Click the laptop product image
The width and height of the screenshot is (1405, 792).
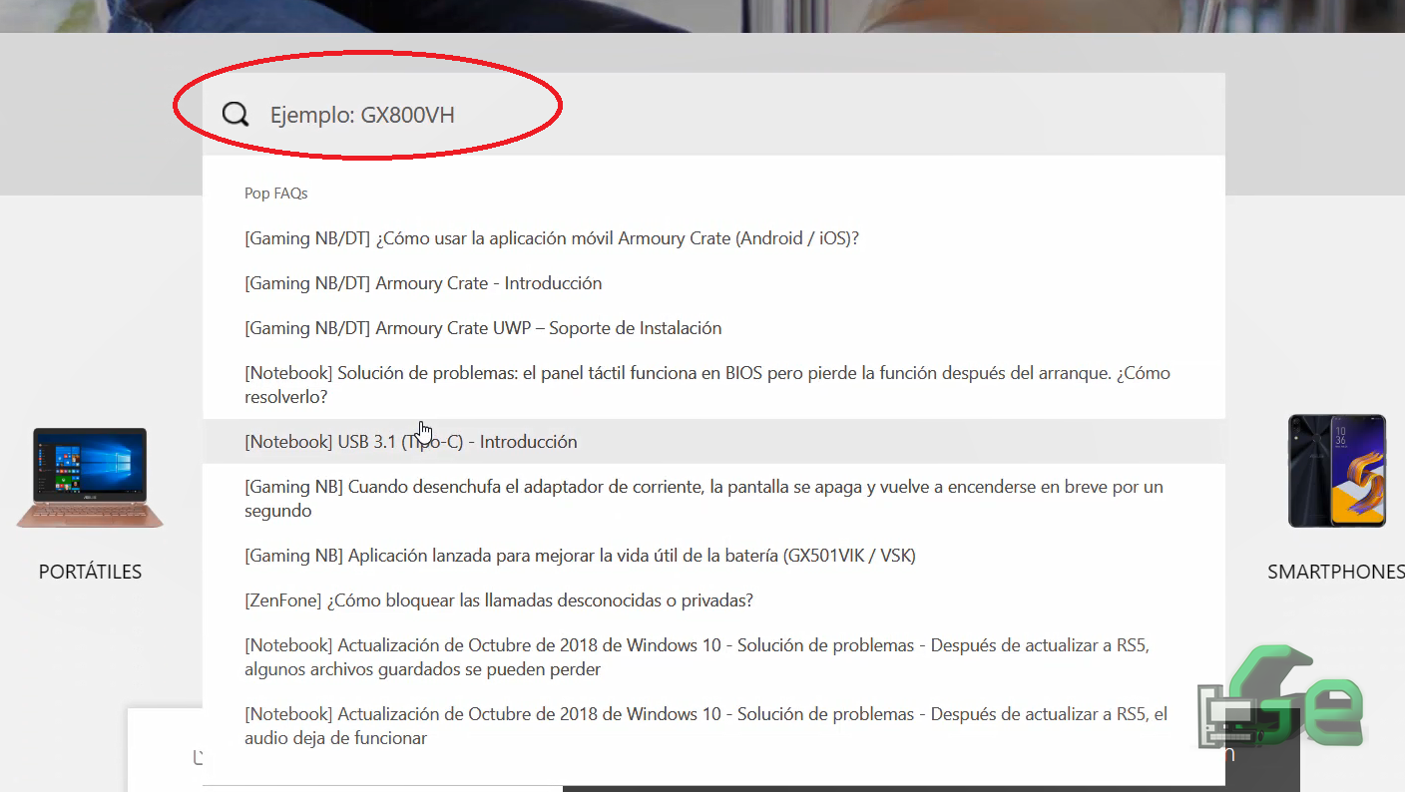pos(90,478)
